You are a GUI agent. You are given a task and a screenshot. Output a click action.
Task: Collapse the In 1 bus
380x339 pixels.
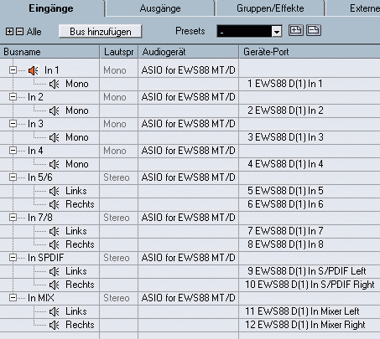coord(13,70)
